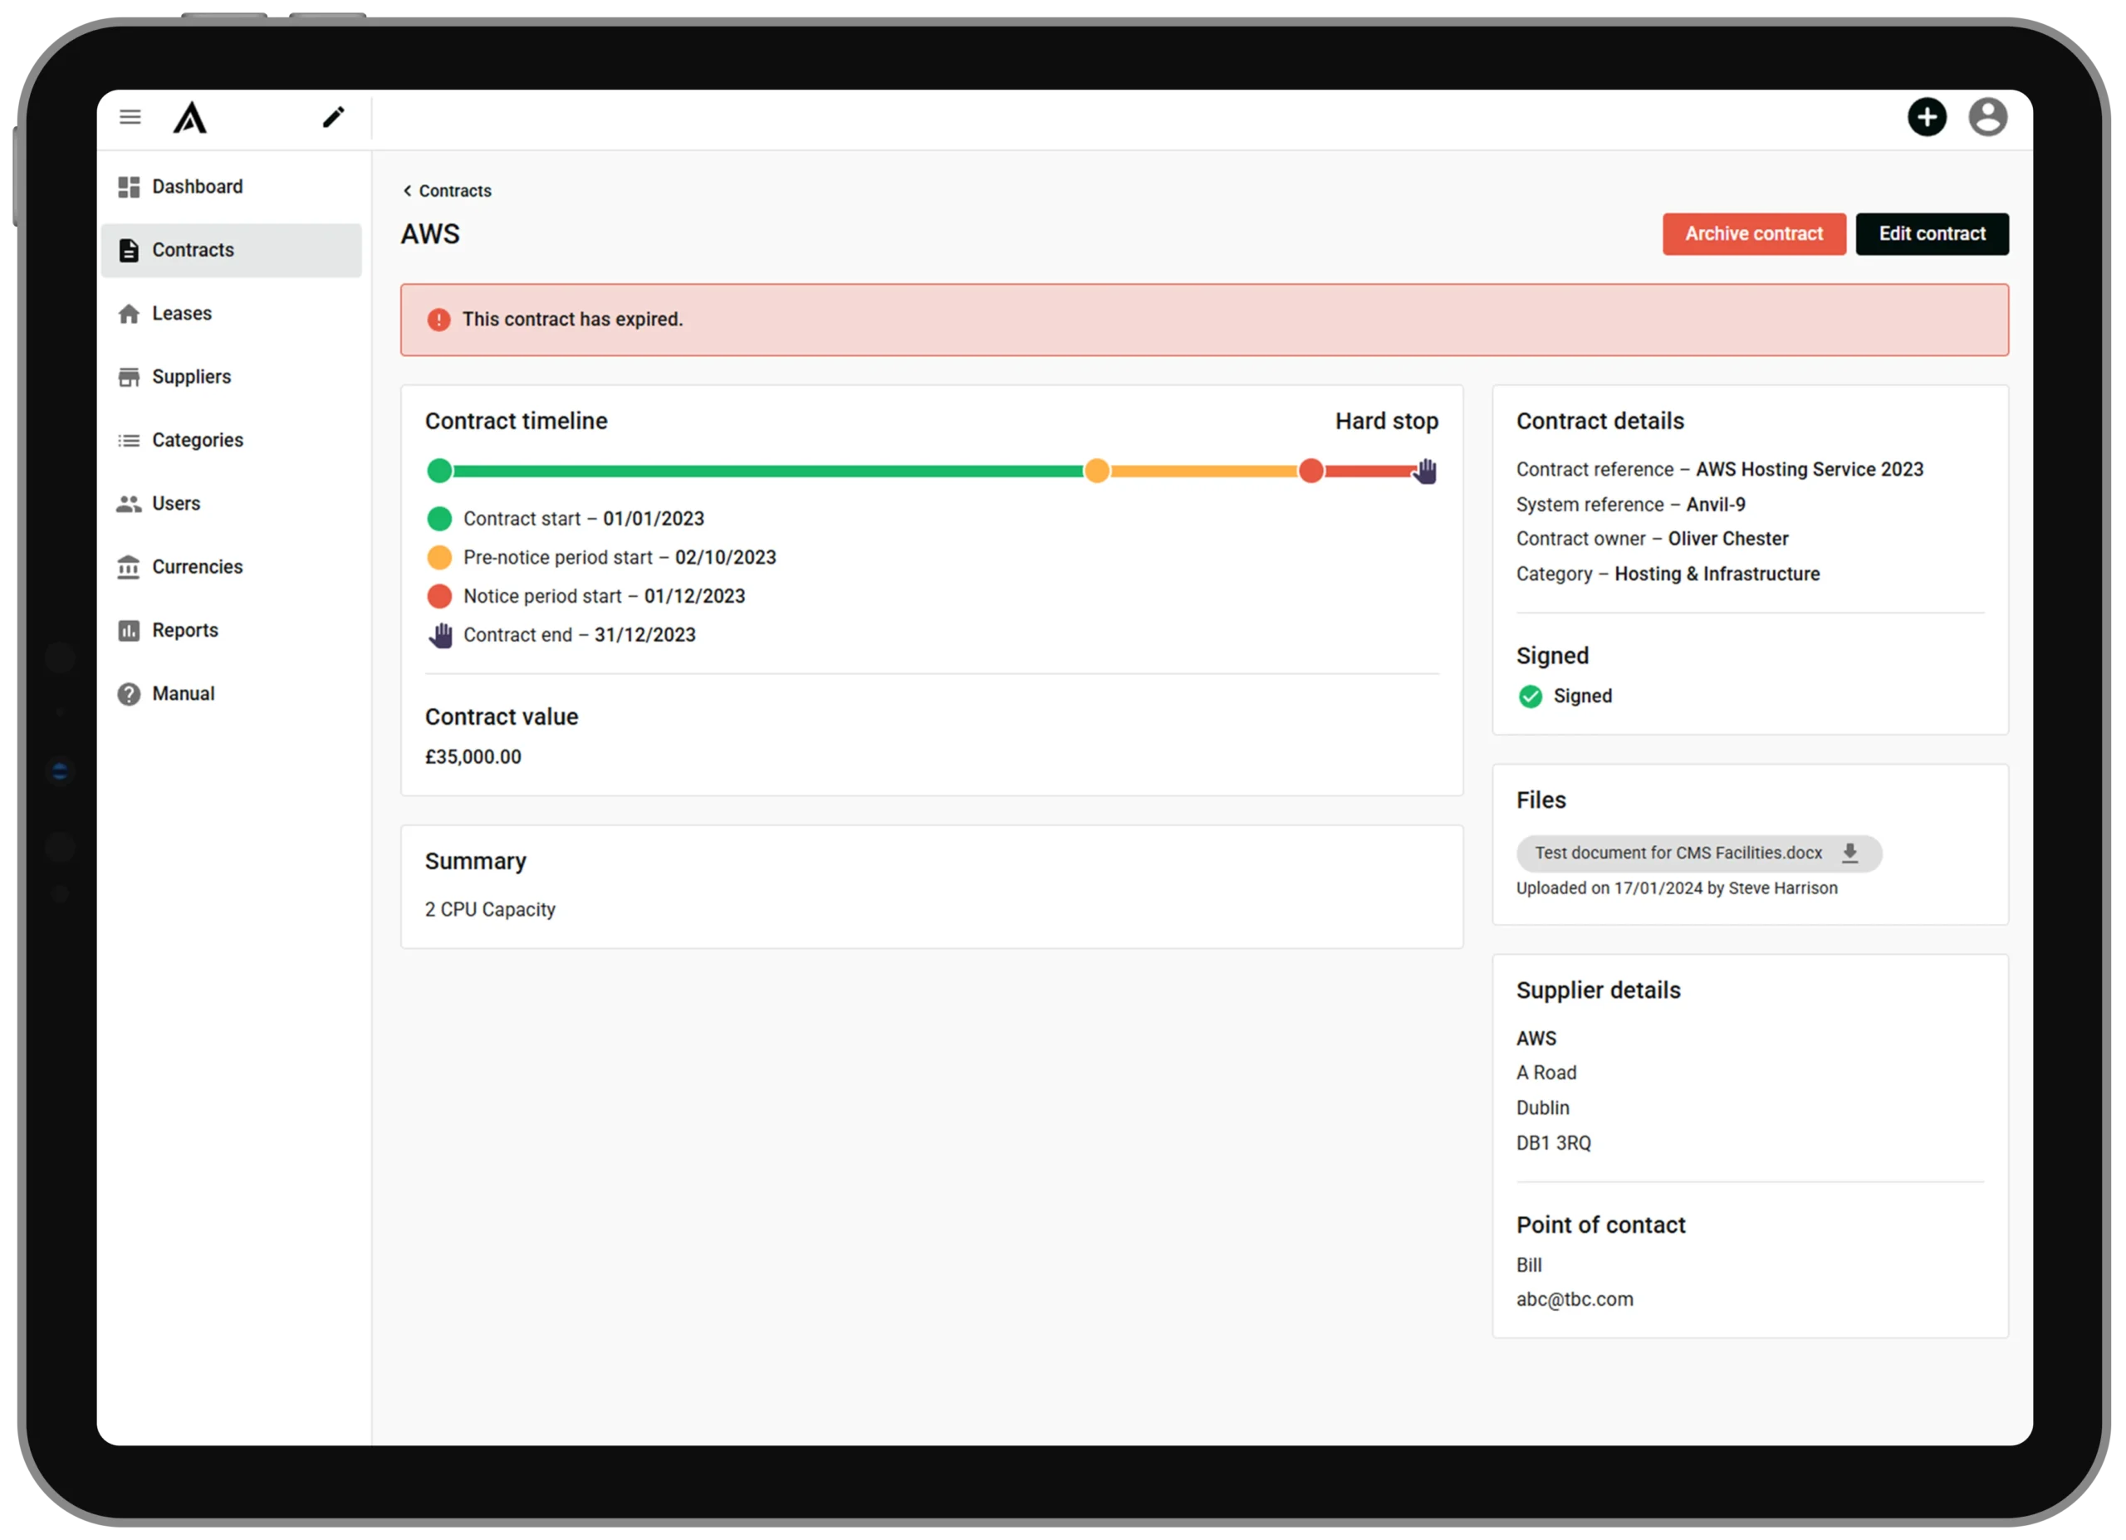Click the plus add icon

(1927, 117)
